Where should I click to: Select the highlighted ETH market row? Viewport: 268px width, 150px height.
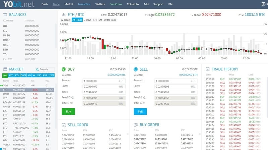[27, 90]
